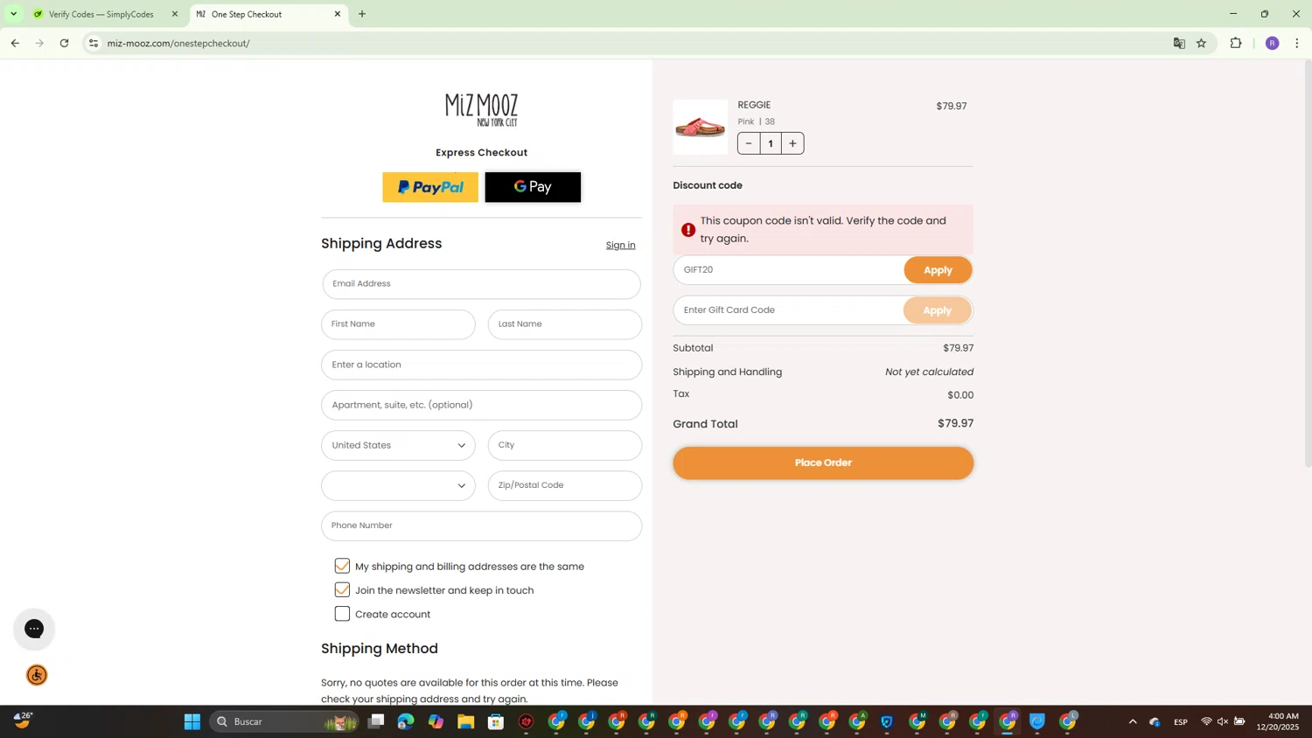
Task: Open the REGGIE sandal thumbnail
Action: pos(700,127)
